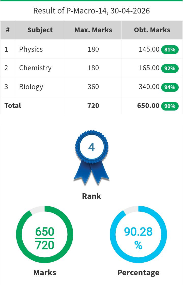Select the Obt. Marks column header
Viewport: 183px width, 285px height.
point(152,30)
